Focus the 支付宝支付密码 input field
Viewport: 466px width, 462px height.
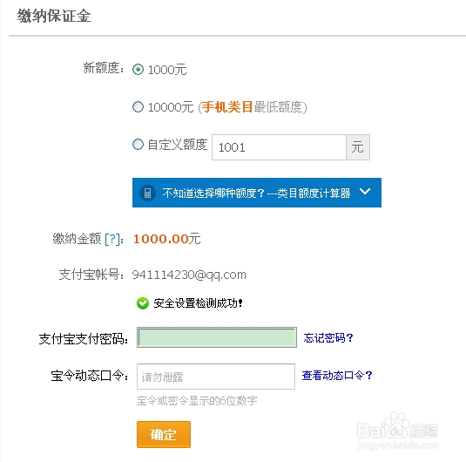pos(217,337)
